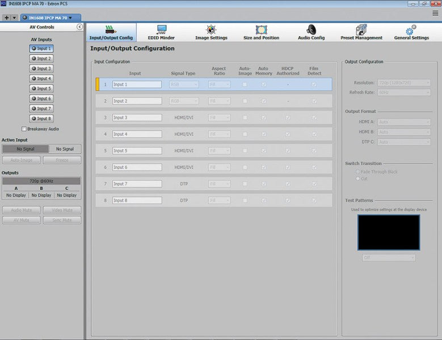Image resolution: width=442 pixels, height=340 pixels.
Task: Toggle Auto Memory checkbox for input 1
Action: tap(264, 84)
